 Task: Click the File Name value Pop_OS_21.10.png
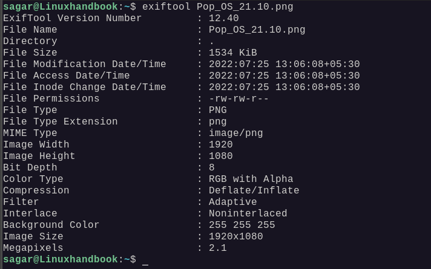[x=257, y=30]
